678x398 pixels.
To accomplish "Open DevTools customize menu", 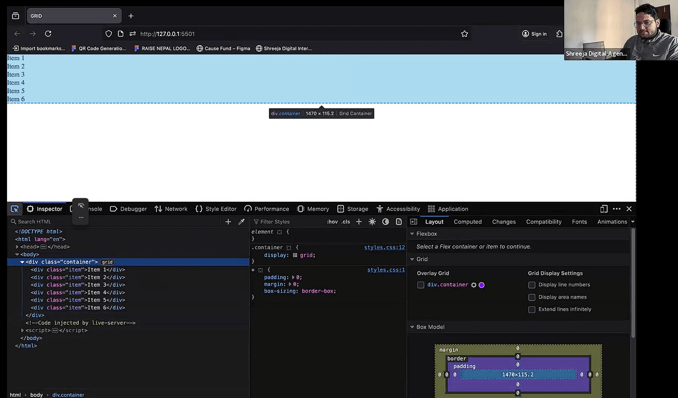I will tap(617, 209).
